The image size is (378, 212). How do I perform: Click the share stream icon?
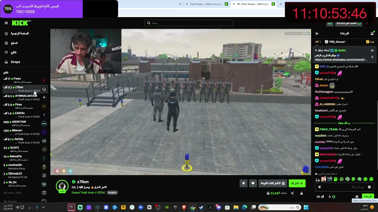292,193
